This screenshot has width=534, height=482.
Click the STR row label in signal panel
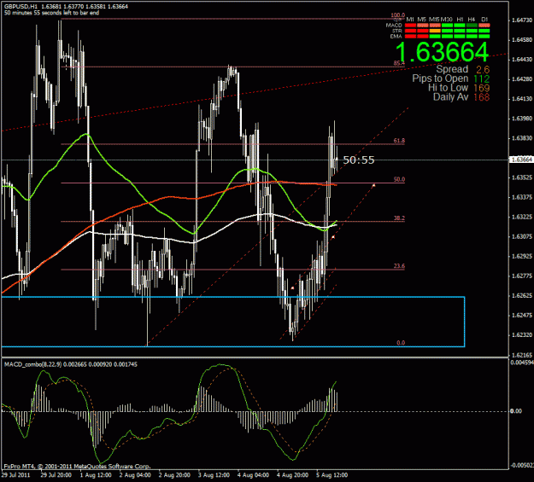pos(397,31)
